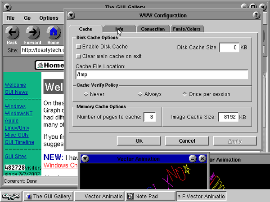Image resolution: width=270 pixels, height=202 pixels.
Task: Open Vector Animation window menu arrow
Action: [x=85, y=158]
